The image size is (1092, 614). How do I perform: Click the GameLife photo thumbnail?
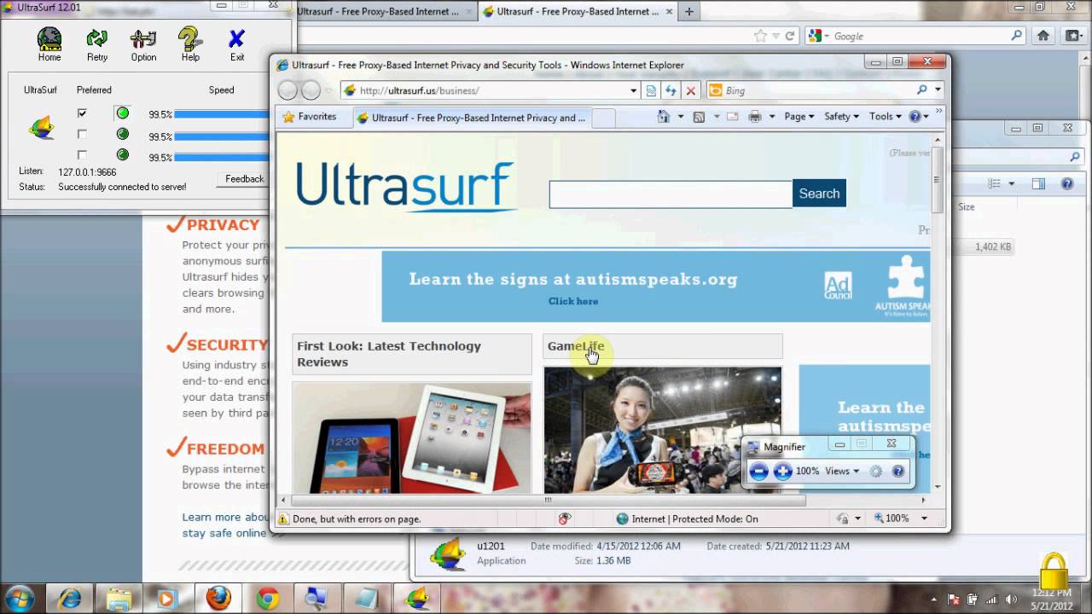click(663, 431)
